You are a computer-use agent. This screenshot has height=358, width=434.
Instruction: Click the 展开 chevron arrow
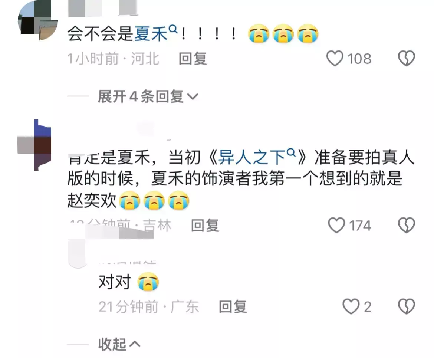point(193,96)
